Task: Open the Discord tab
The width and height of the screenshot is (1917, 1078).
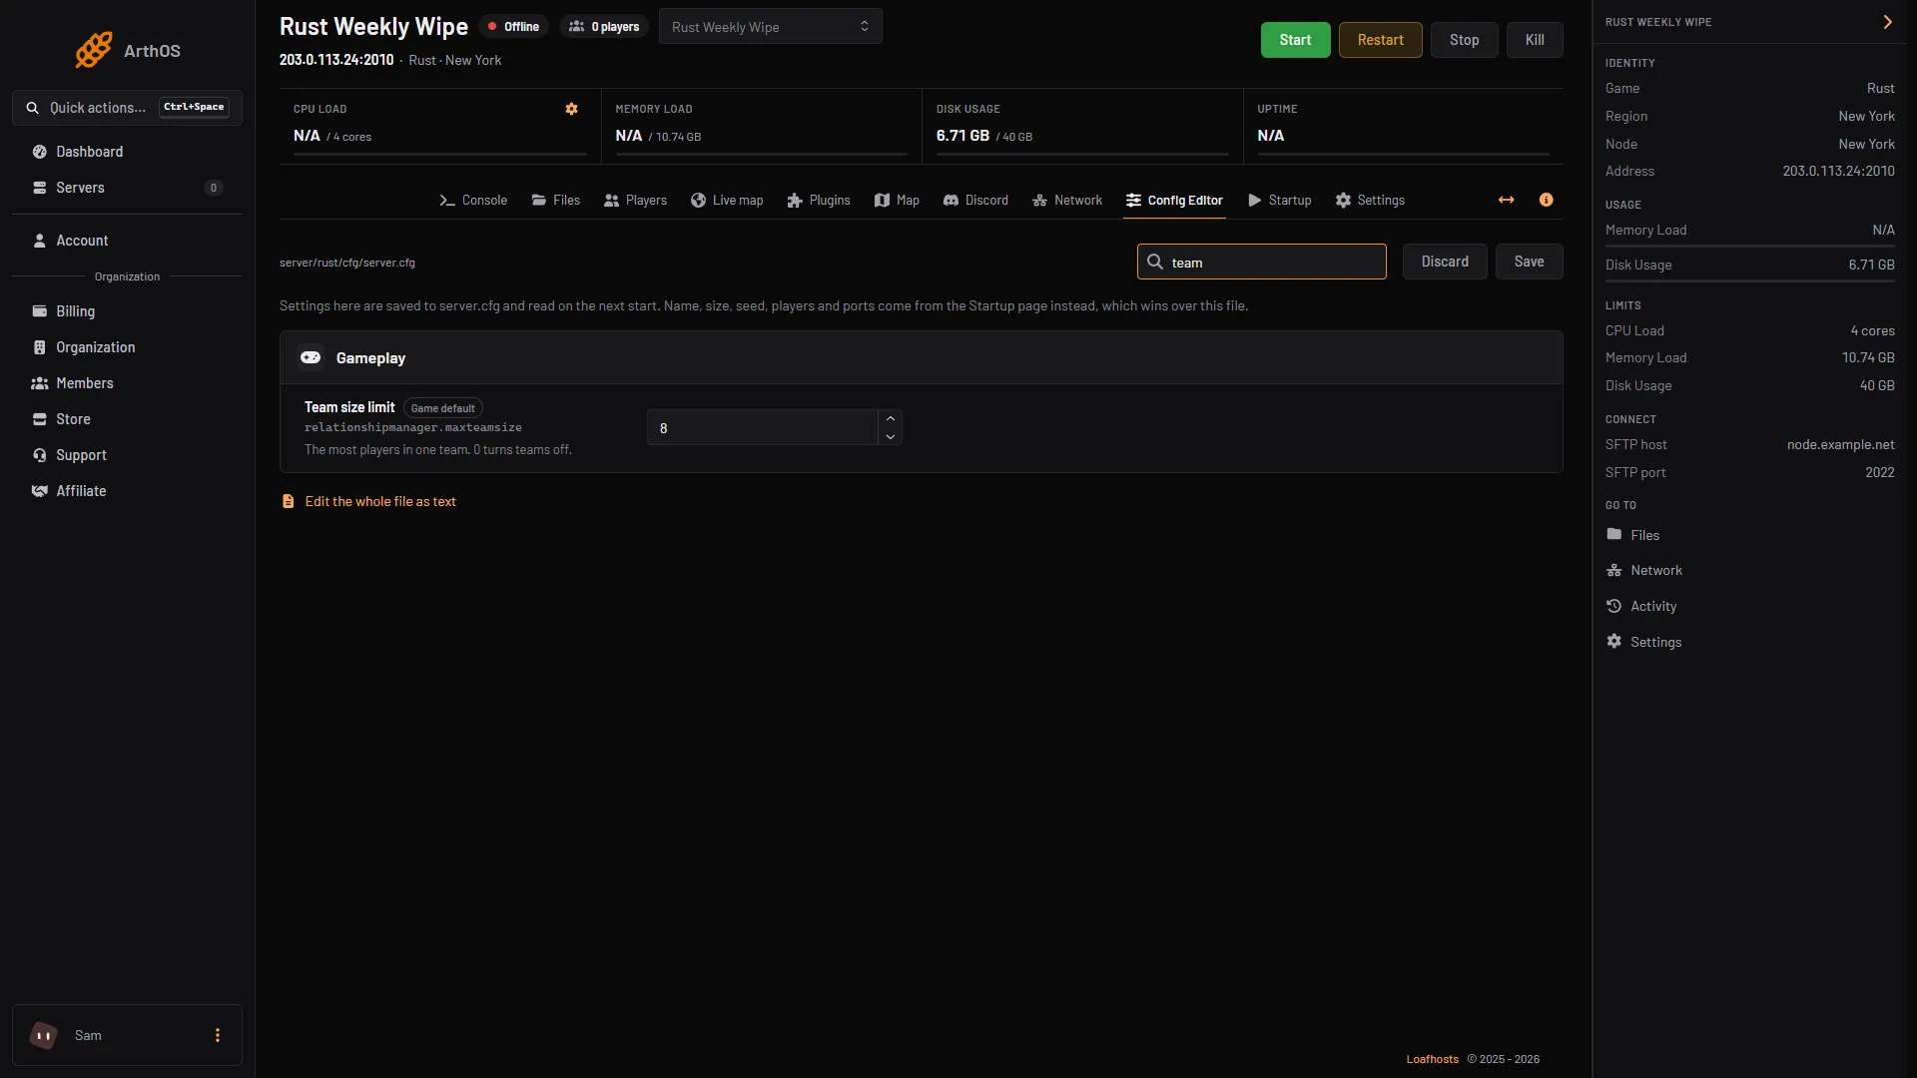Action: 975,200
